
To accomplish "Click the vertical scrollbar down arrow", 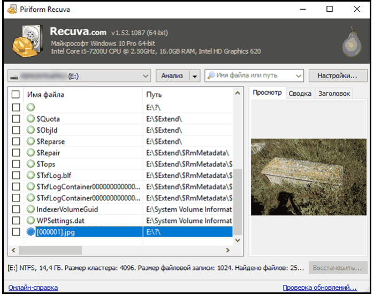I will [238, 240].
